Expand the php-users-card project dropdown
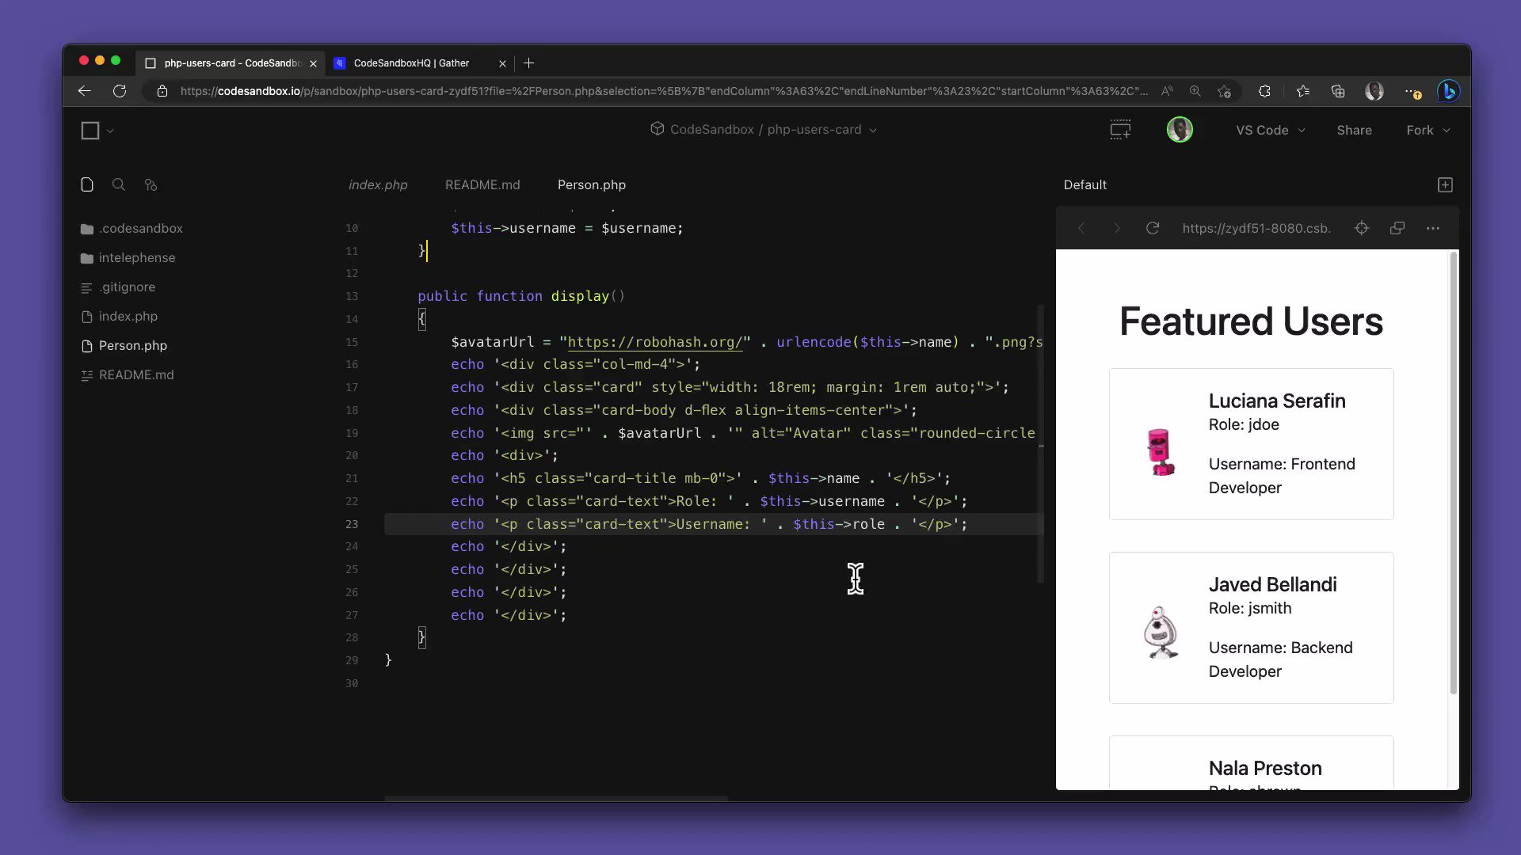Viewport: 1521px width, 855px height. click(873, 130)
